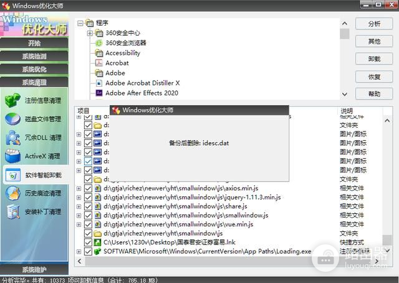Uncheck the 国泰君安证券富易.lnk checkbox
This screenshot has width=399, height=283.
(88, 242)
